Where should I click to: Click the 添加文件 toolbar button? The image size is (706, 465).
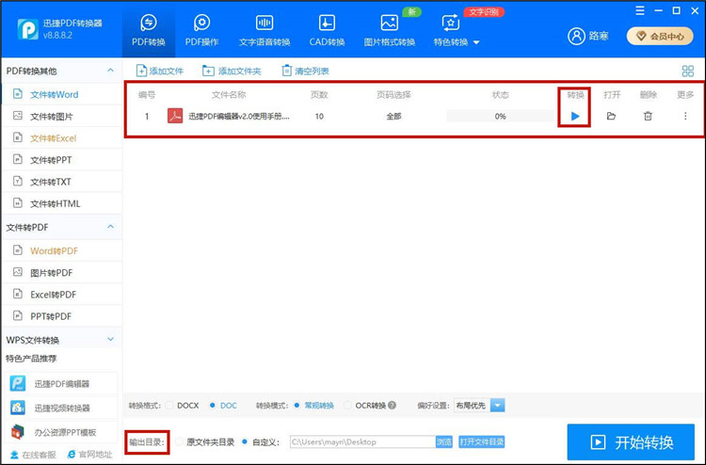pyautogui.click(x=160, y=71)
